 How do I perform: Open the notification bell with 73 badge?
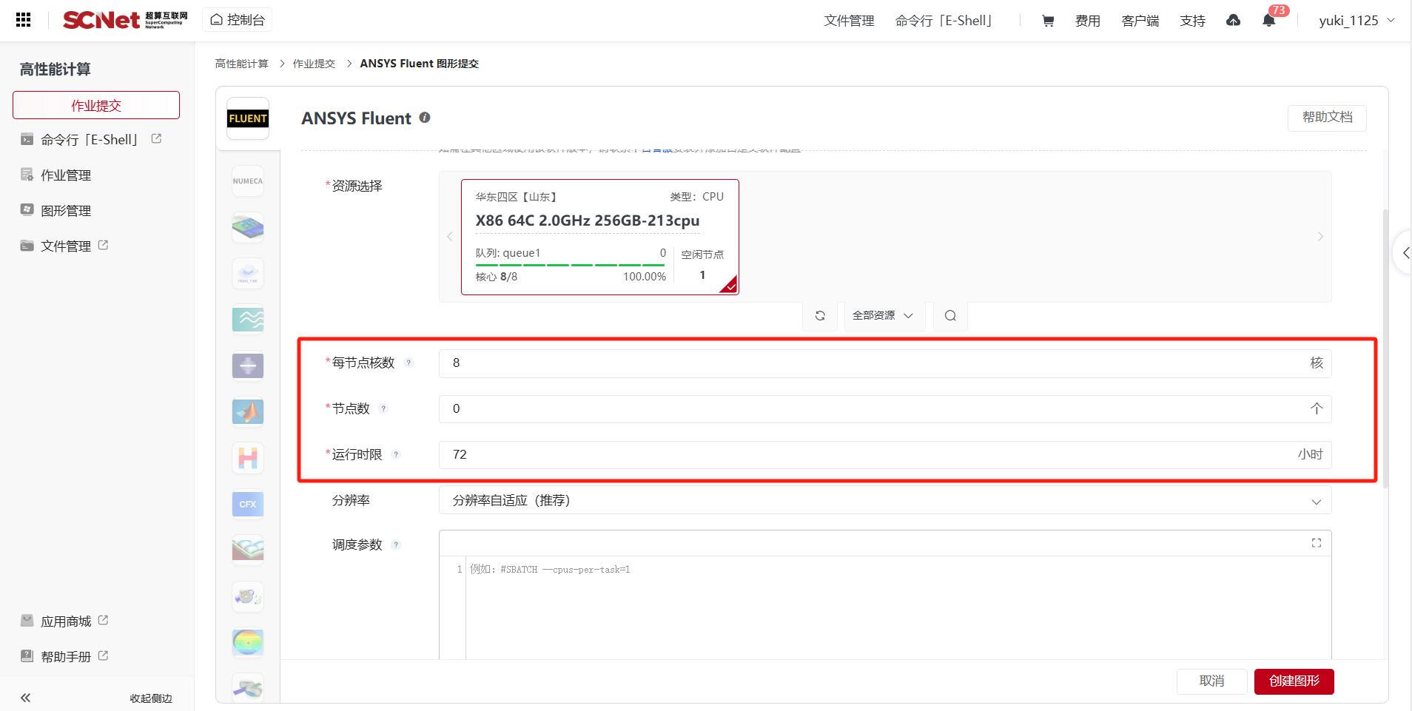click(x=1269, y=20)
